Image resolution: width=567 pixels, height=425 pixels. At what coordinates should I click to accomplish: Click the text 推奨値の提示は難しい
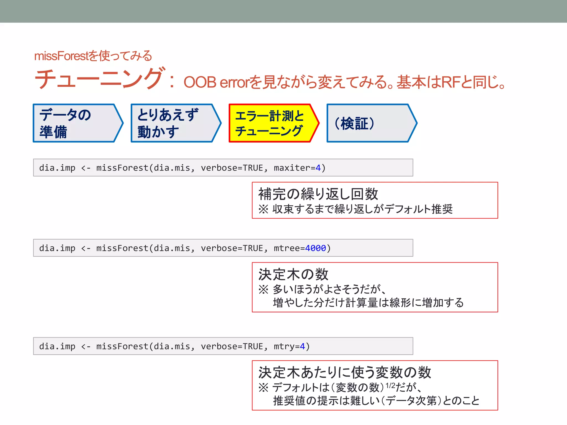(328, 401)
